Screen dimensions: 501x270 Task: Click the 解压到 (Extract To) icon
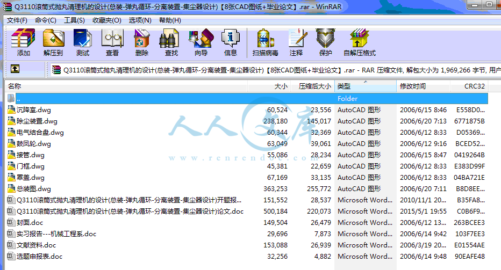pyautogui.click(x=53, y=42)
